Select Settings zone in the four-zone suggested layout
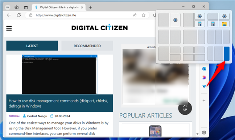This screenshot has height=140, width=235. pos(224,16)
